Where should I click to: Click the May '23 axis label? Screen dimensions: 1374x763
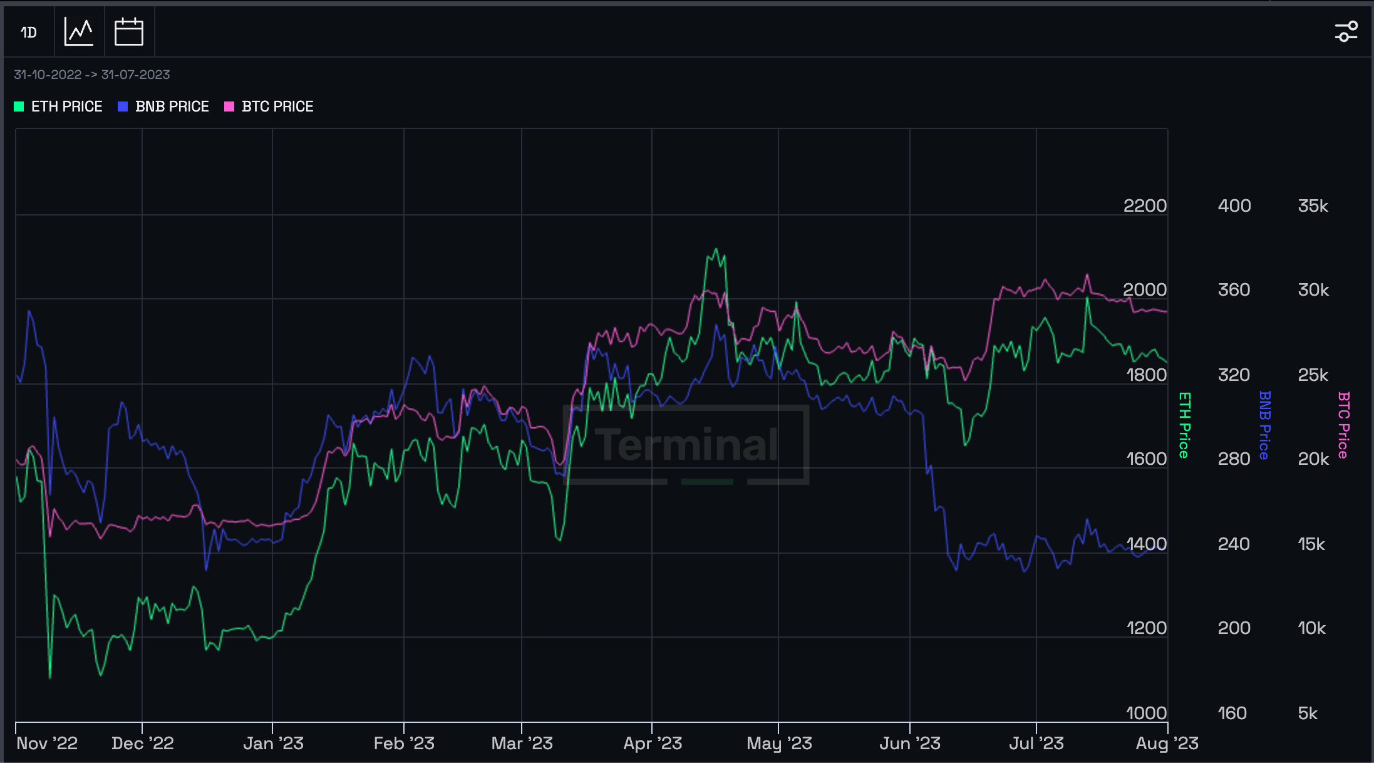(x=779, y=744)
